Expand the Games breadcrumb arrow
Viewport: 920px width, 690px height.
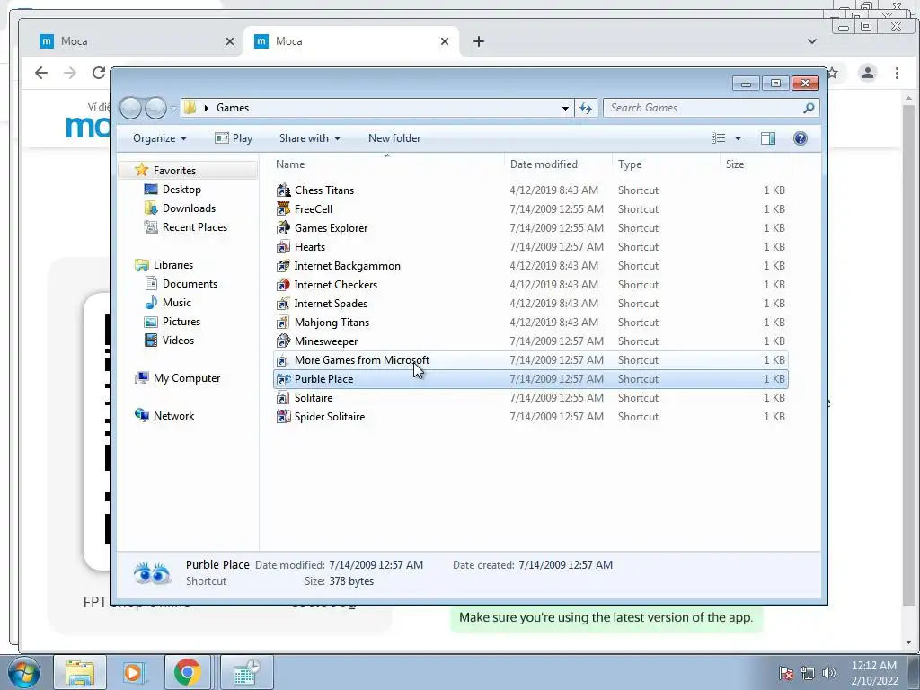(x=207, y=108)
